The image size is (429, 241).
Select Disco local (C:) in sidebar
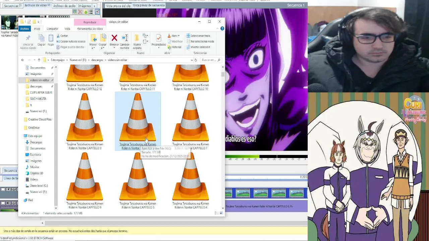pos(39,186)
